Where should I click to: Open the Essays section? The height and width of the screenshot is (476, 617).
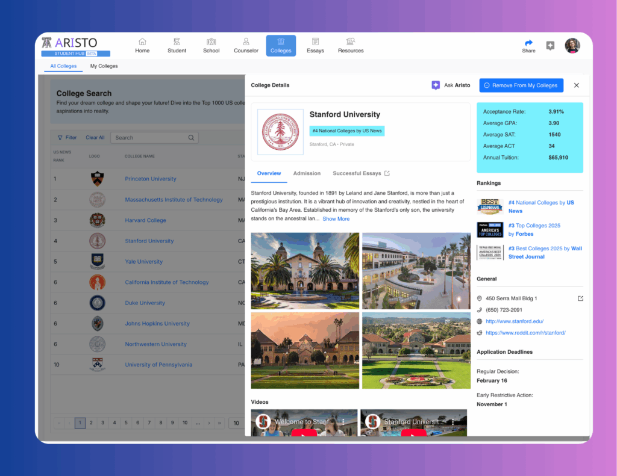click(x=315, y=46)
